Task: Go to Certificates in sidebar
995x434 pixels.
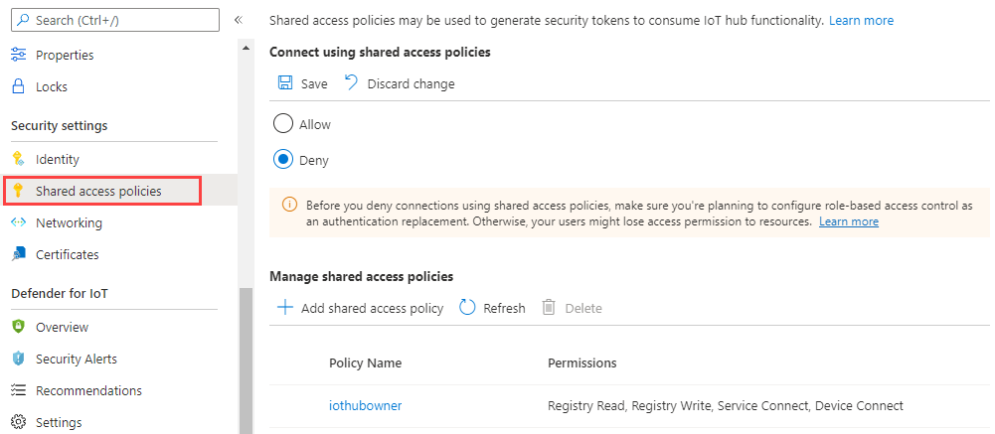Action: [x=67, y=254]
